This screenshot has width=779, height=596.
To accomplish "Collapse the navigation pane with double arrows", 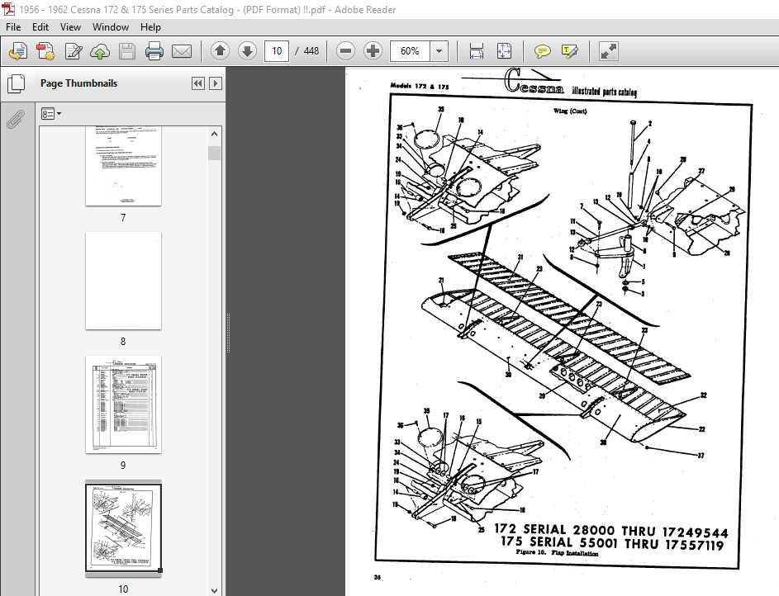I will (x=197, y=83).
